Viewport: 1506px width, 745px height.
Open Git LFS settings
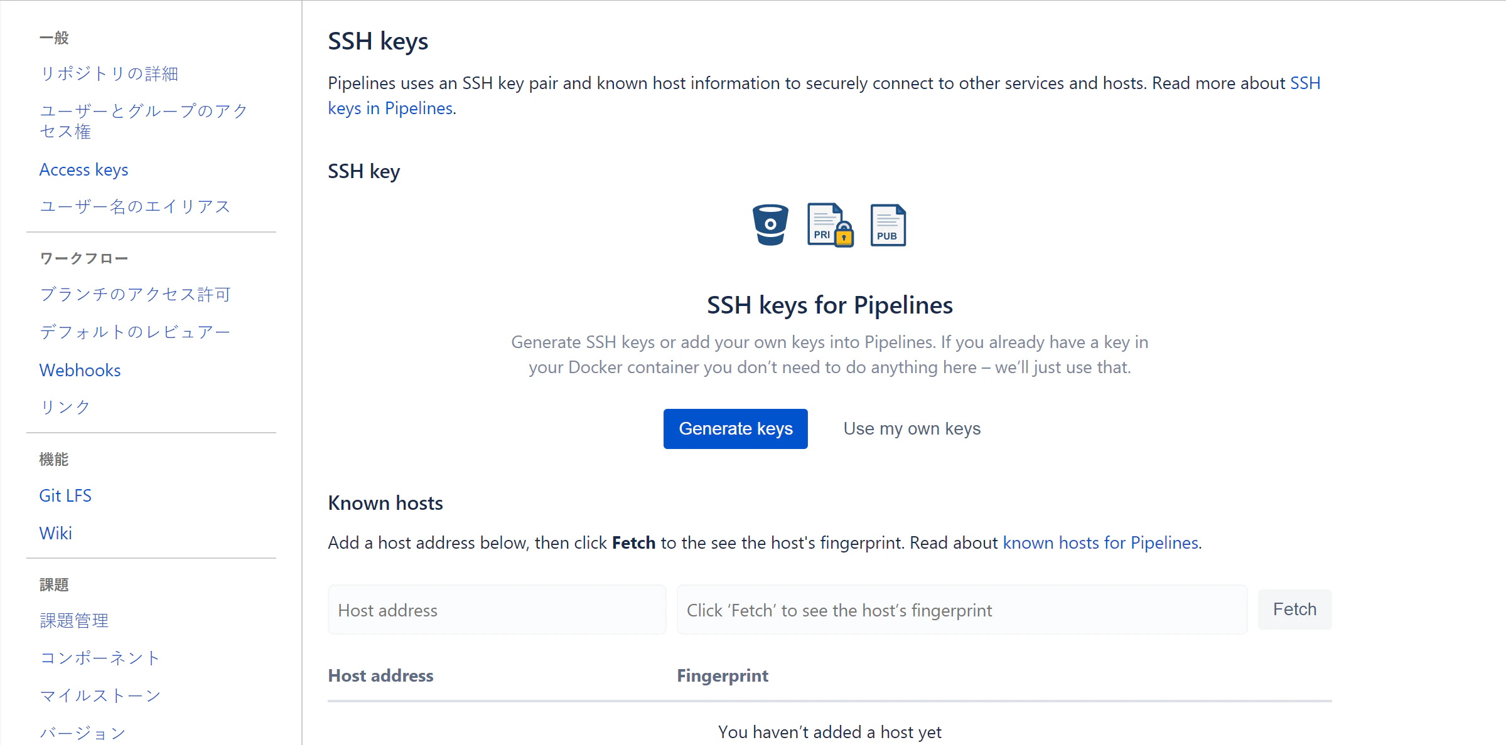pos(65,496)
